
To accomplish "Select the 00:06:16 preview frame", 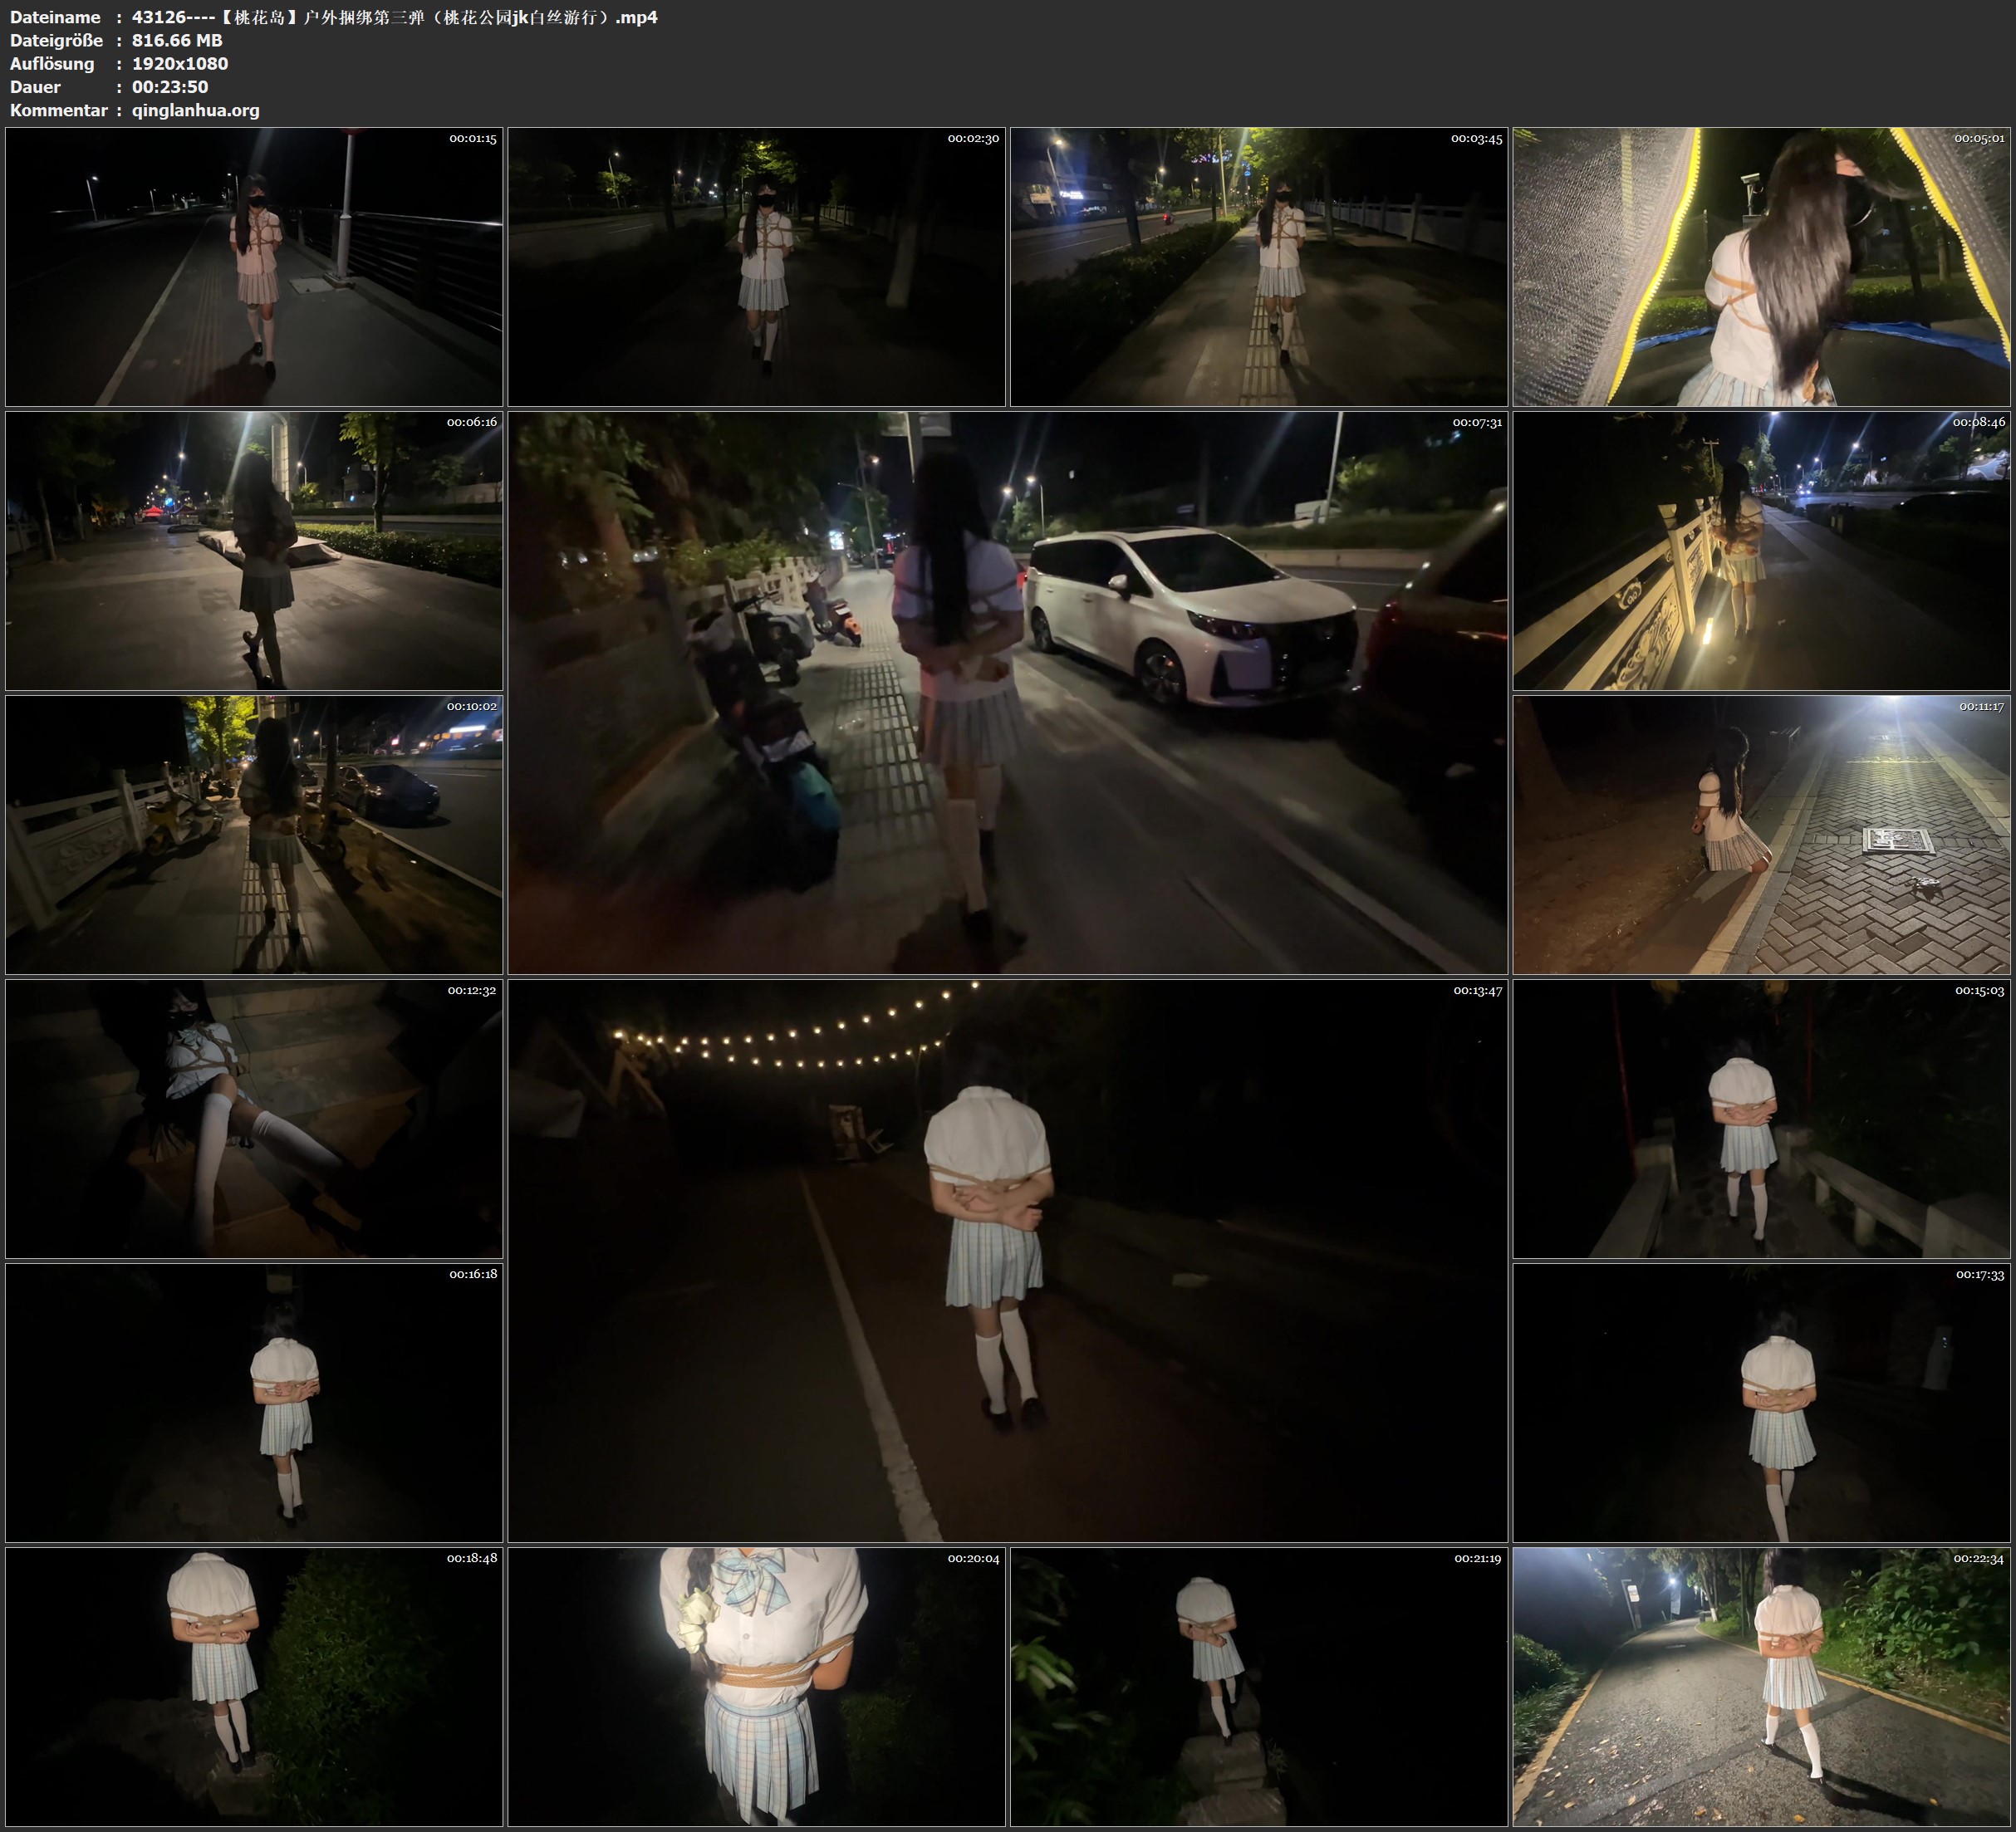I will pos(254,551).
